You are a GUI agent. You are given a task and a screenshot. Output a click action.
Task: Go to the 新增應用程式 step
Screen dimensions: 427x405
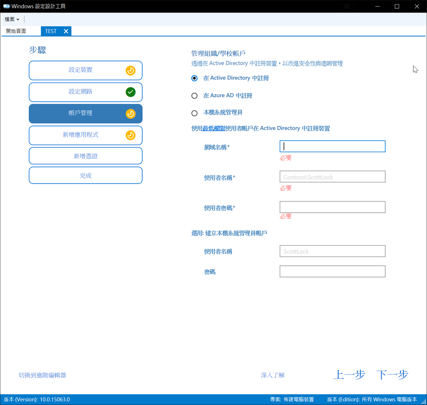click(85, 135)
